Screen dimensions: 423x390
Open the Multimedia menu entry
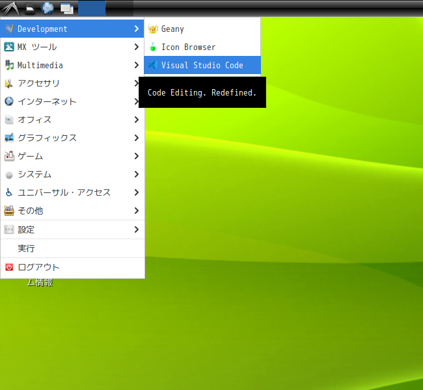[x=72, y=65]
